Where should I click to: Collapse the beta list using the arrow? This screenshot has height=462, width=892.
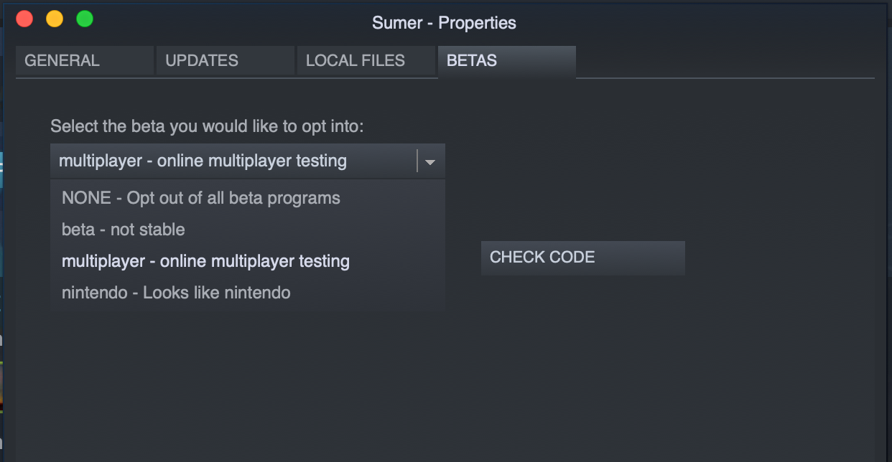pos(430,162)
